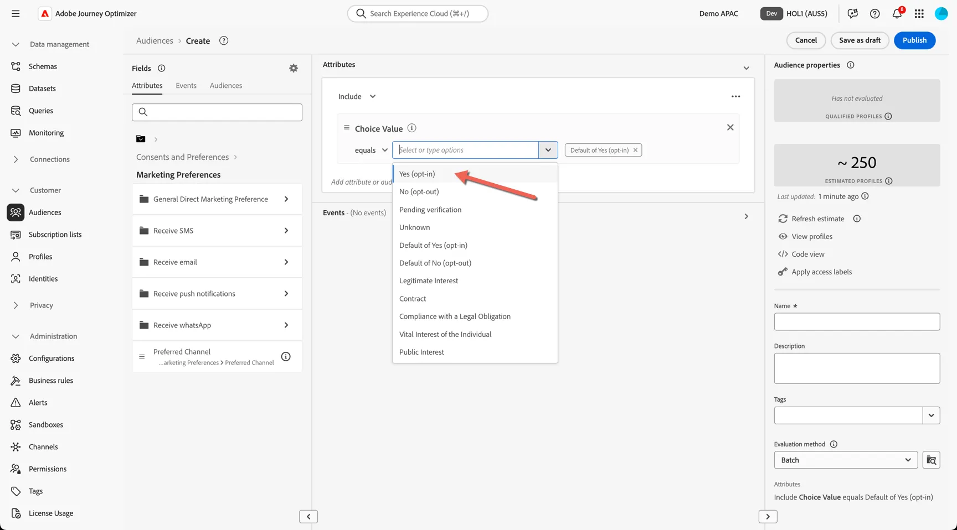Collapse the right properties panel
Viewport: 957px width, 530px height.
768,516
